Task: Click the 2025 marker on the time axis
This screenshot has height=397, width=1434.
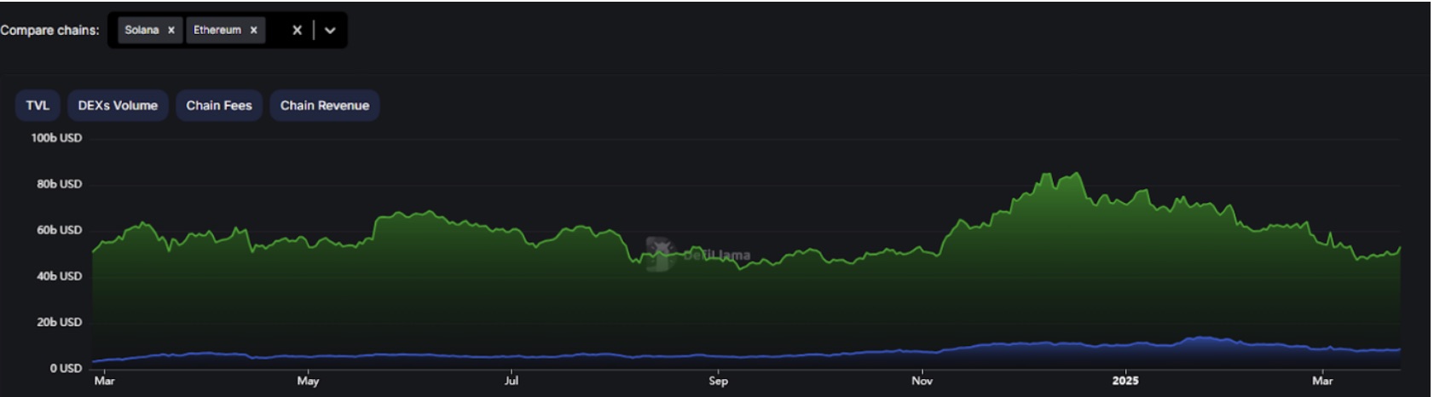Action: coord(1125,381)
